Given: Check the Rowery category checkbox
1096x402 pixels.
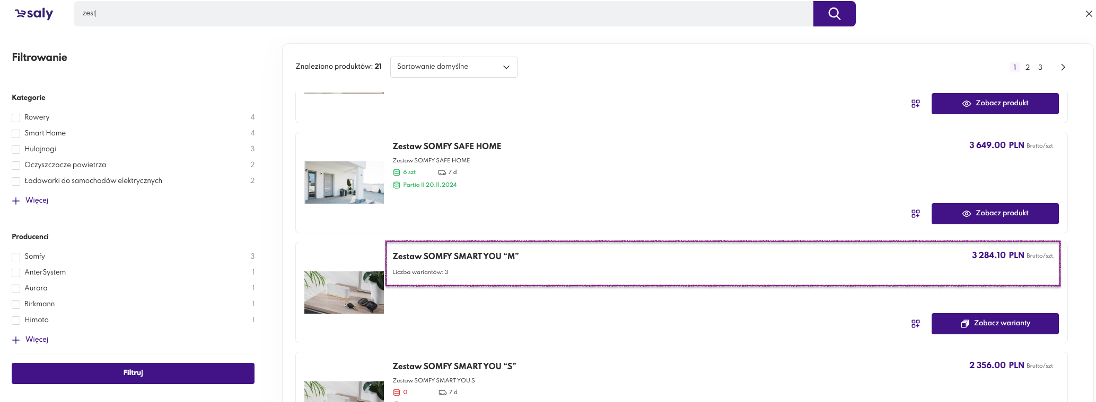Looking at the screenshot, I should (x=16, y=117).
